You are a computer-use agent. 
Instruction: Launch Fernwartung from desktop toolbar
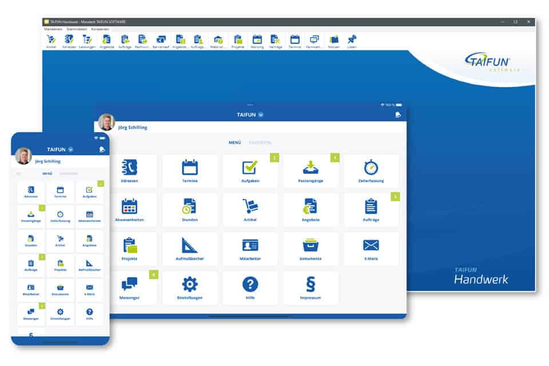(x=314, y=41)
